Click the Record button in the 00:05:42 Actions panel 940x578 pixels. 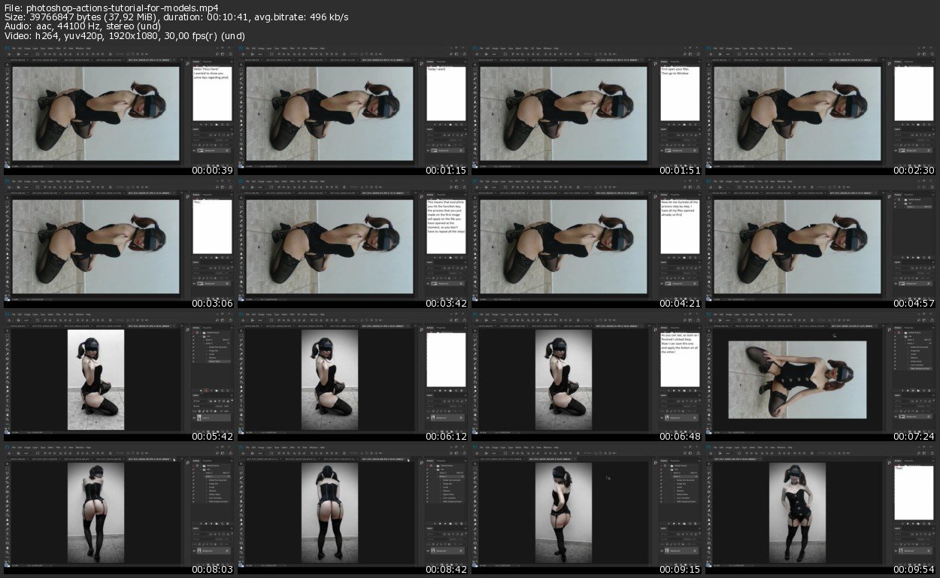(x=207, y=390)
